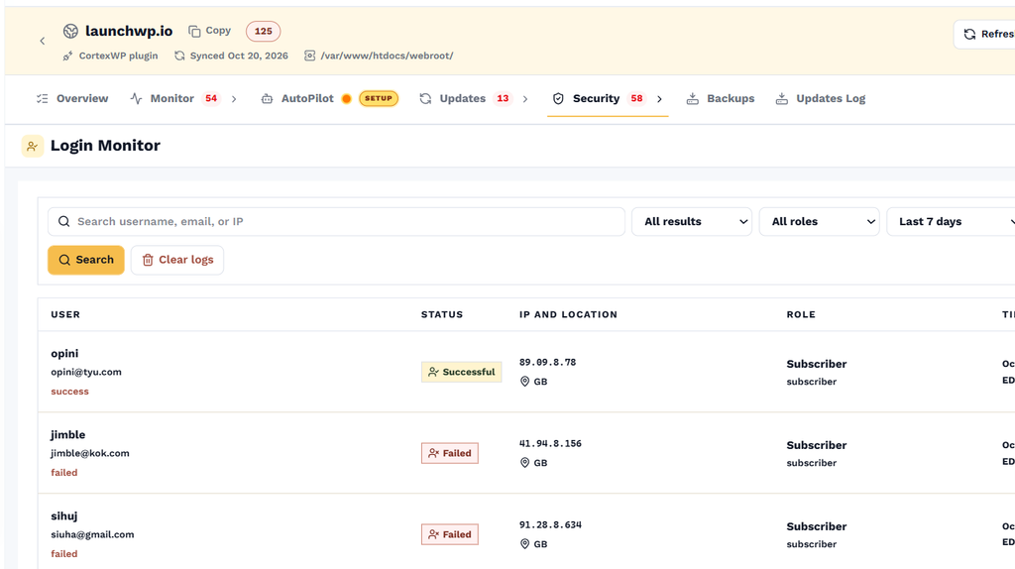Click the ROLE column header
Image resolution: width=1015 pixels, height=569 pixels.
[801, 314]
